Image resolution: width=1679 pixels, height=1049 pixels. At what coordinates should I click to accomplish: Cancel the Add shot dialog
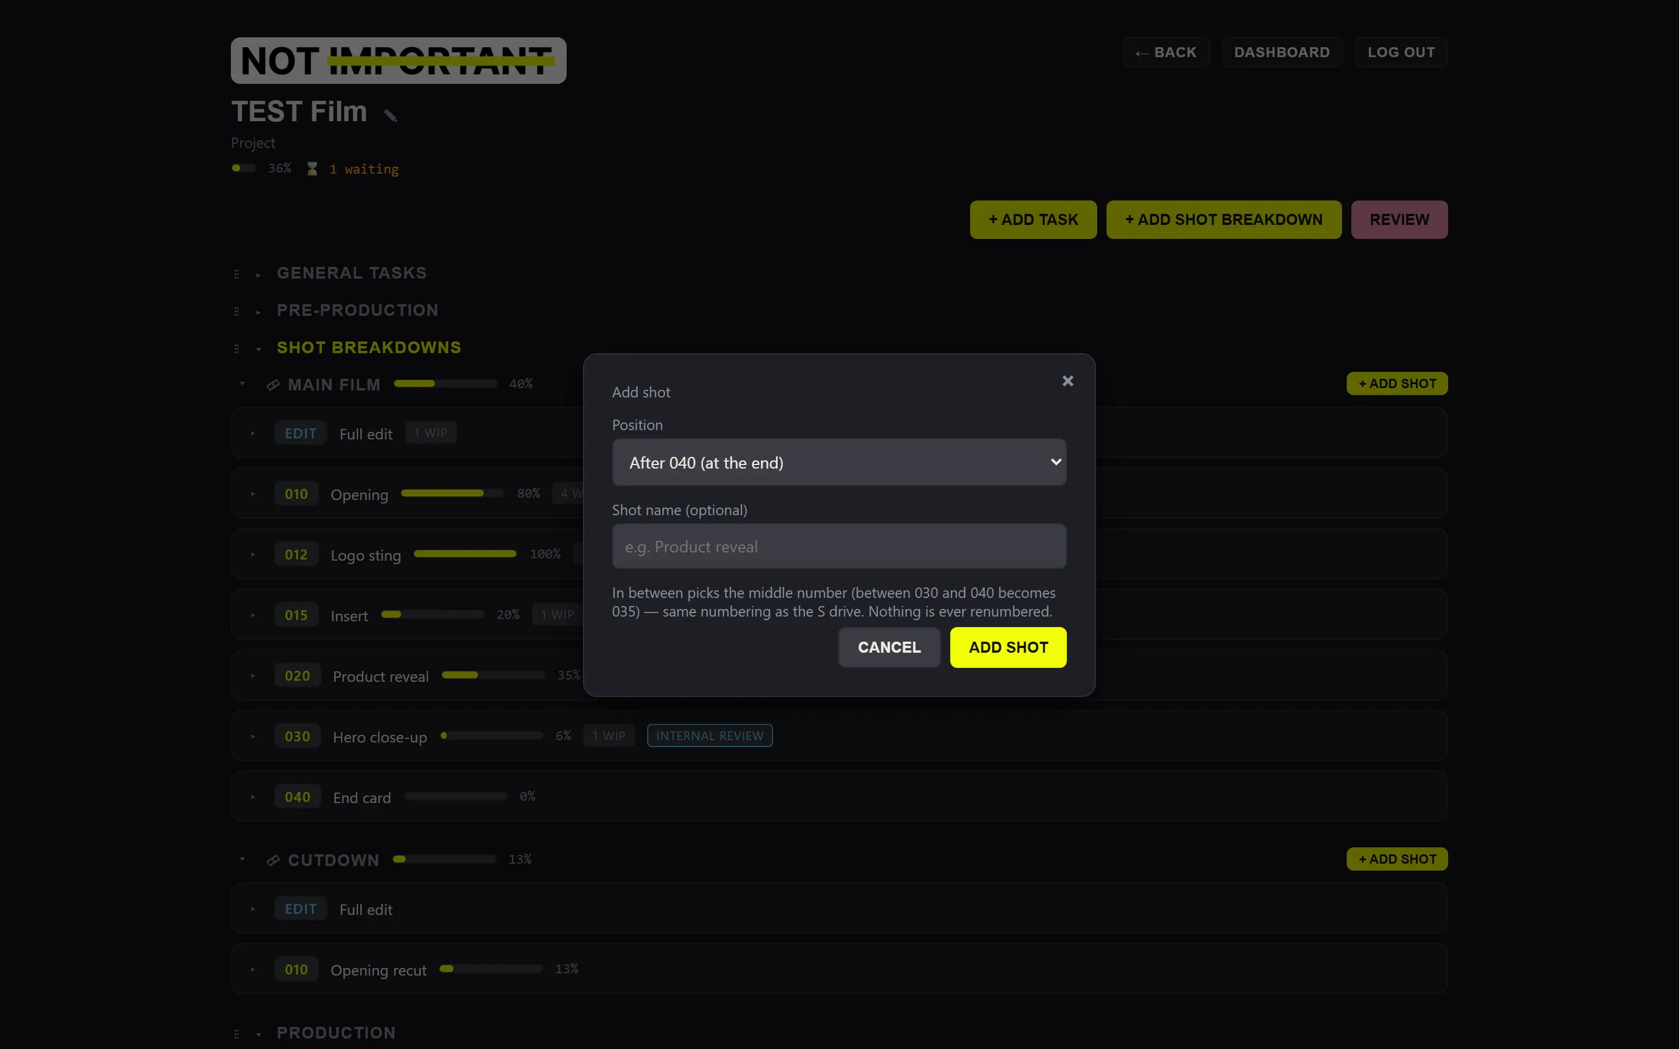888,647
